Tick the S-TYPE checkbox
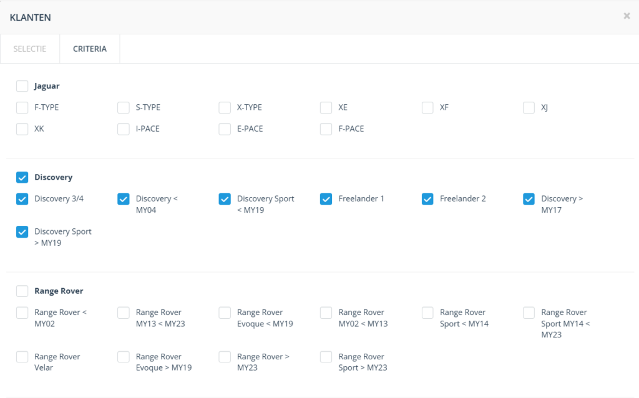This screenshot has width=639, height=398. pos(124,107)
